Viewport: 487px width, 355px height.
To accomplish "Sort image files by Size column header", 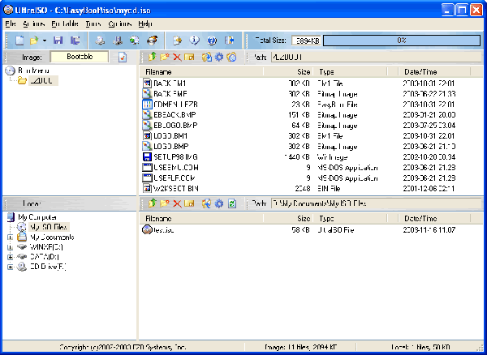I will (304, 72).
